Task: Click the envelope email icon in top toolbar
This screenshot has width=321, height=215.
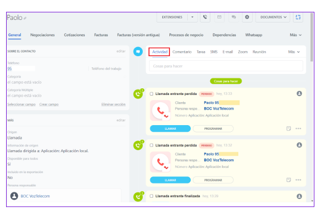Action: pyautogui.click(x=219, y=17)
